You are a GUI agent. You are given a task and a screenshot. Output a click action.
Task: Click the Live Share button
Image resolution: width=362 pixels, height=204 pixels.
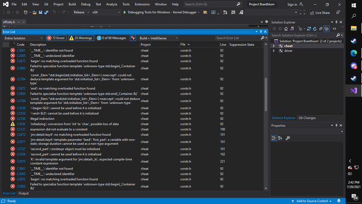point(320,12)
